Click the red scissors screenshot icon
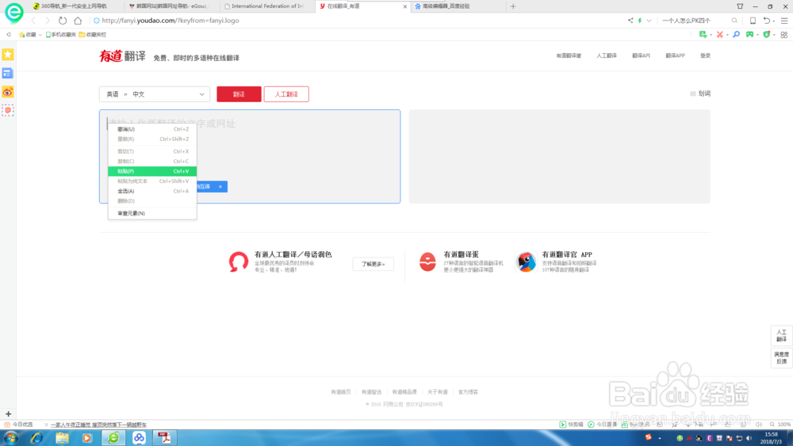Image resolution: width=793 pixels, height=446 pixels. (720, 34)
